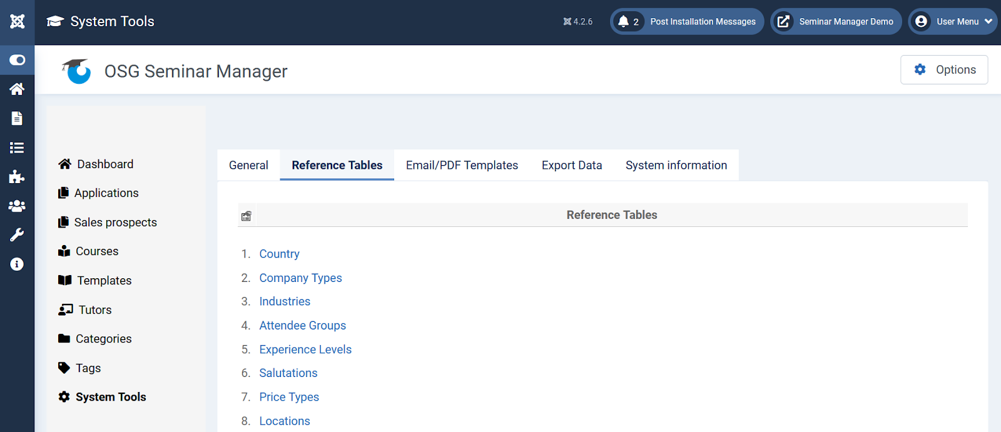1001x432 pixels.
Task: Switch to Email/PDF Templates tab
Action: tap(462, 165)
